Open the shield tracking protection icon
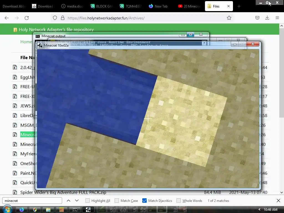The image size is (284, 213). pos(55,18)
